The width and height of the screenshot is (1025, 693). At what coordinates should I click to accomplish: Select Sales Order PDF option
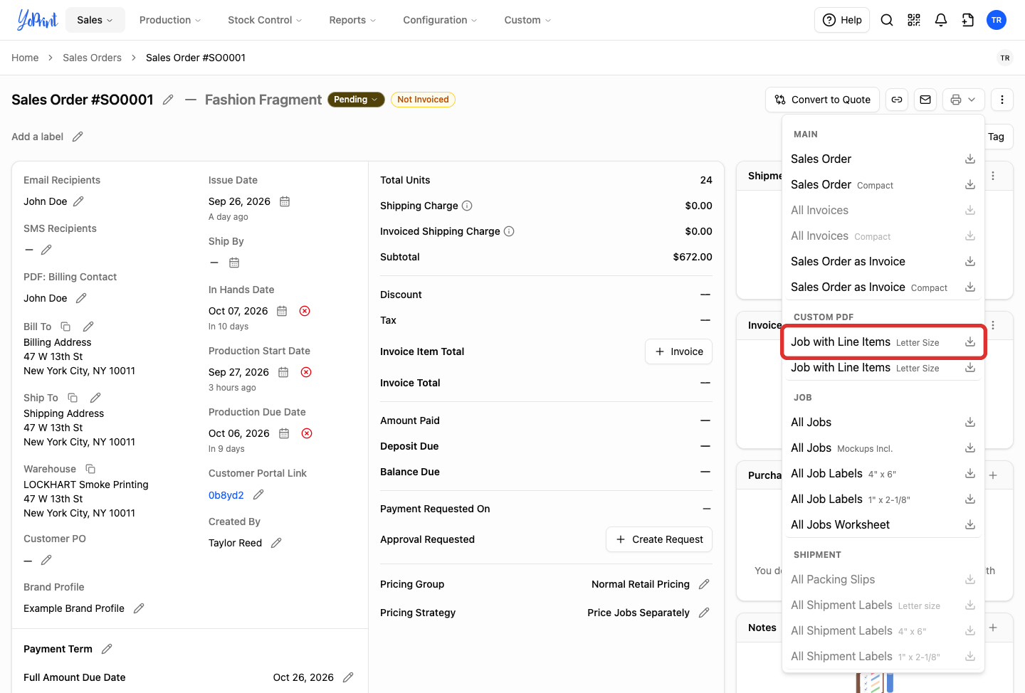[883, 159]
